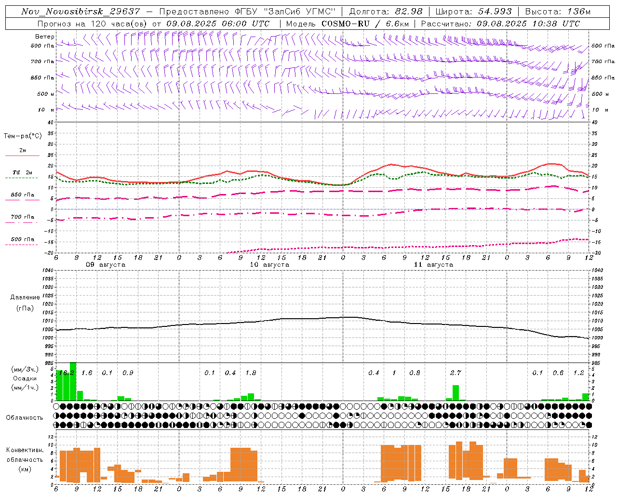Click the solid line sample under 2м legend
The image size is (617, 493).
click(22, 156)
